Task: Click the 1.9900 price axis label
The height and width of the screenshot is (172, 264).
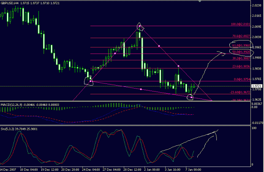Action: (256, 58)
